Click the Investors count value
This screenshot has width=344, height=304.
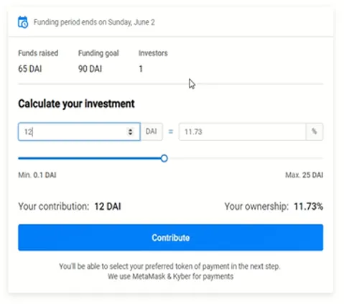click(141, 69)
